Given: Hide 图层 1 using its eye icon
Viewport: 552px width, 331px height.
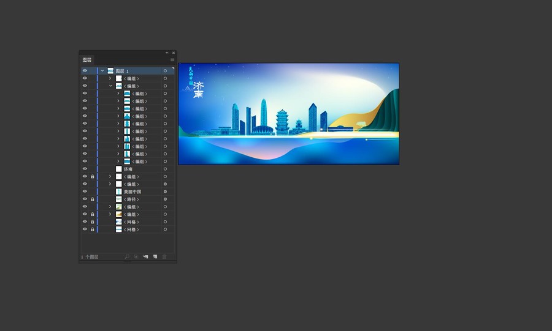Looking at the screenshot, I should point(85,70).
